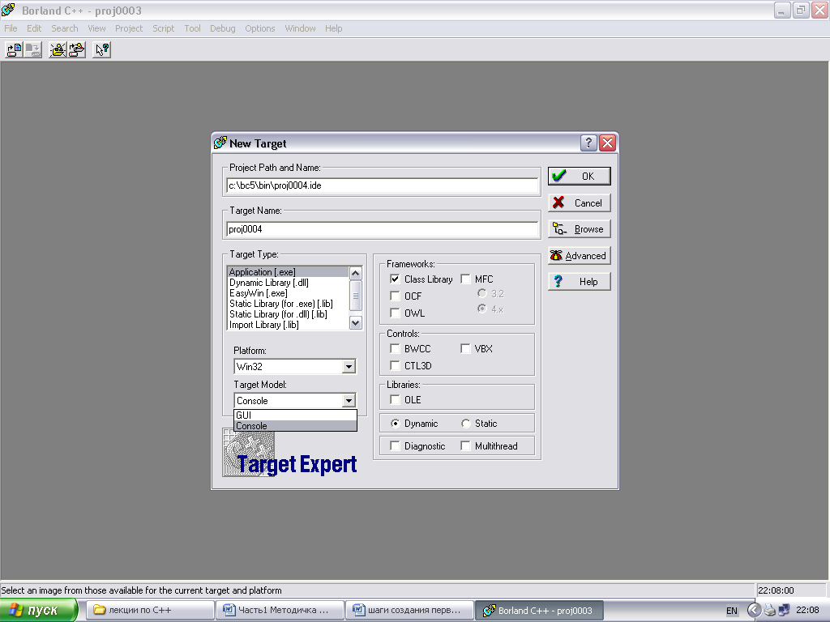
Task: Select the Dynamic linking radio button
Action: pyautogui.click(x=395, y=423)
